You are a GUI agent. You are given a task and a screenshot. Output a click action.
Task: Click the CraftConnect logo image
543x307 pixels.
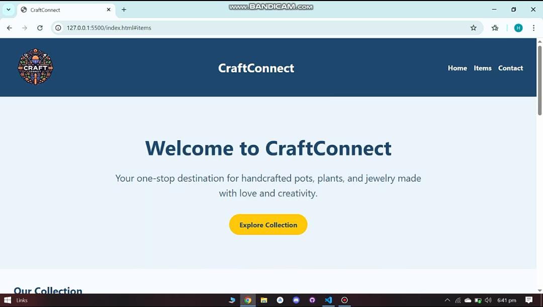35,67
